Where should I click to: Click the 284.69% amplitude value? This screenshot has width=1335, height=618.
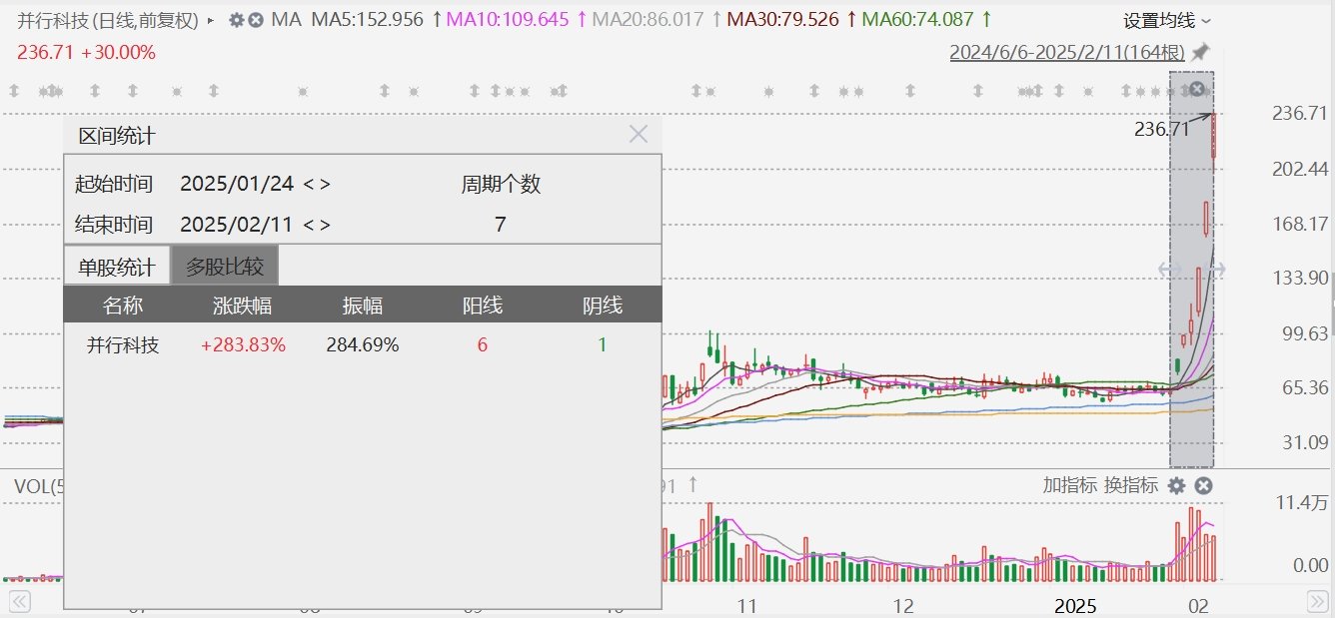363,344
